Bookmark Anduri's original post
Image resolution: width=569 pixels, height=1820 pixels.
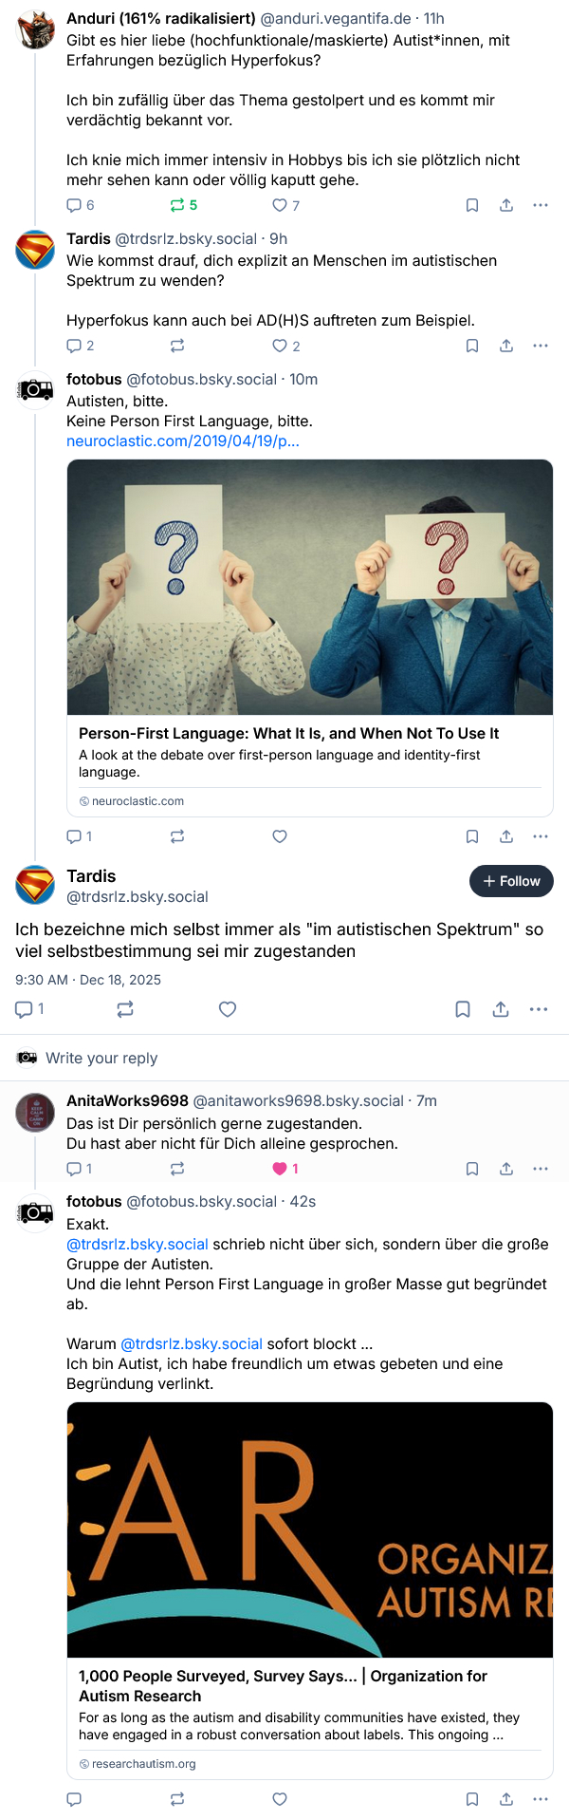pos(472,205)
